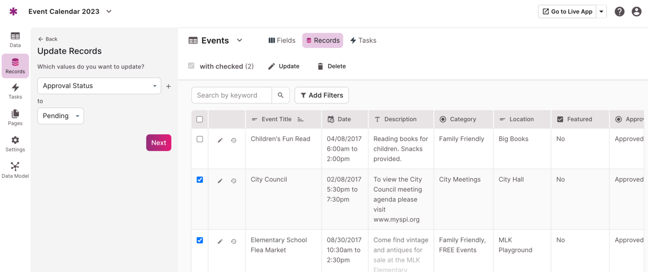Click the plus icon to add another field
Screen dimensions: 648x272
pyautogui.click(x=168, y=86)
